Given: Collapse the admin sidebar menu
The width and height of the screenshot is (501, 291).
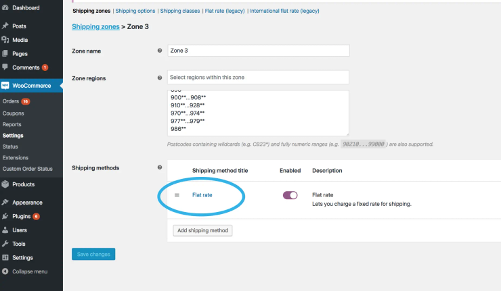Looking at the screenshot, I should pyautogui.click(x=24, y=271).
